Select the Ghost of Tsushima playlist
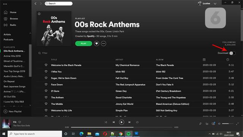Screen dimensions: 243x137 click(x=14, y=61)
